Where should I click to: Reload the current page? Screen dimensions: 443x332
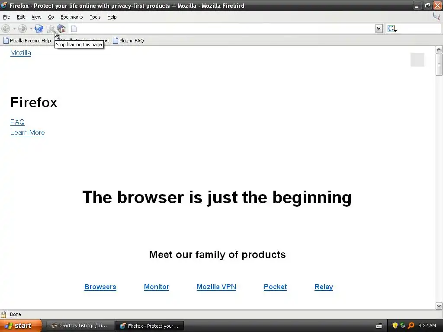tap(39, 29)
